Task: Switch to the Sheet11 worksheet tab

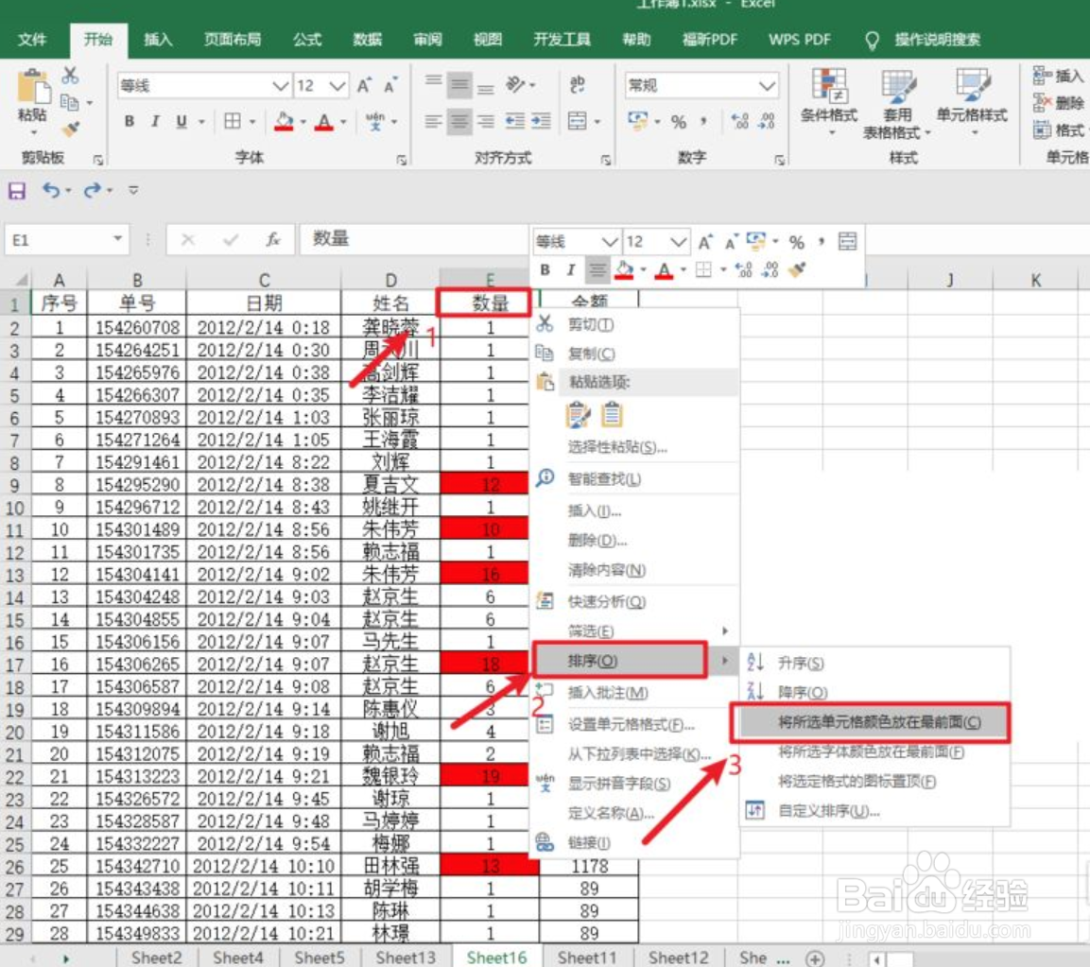Action: click(587, 958)
